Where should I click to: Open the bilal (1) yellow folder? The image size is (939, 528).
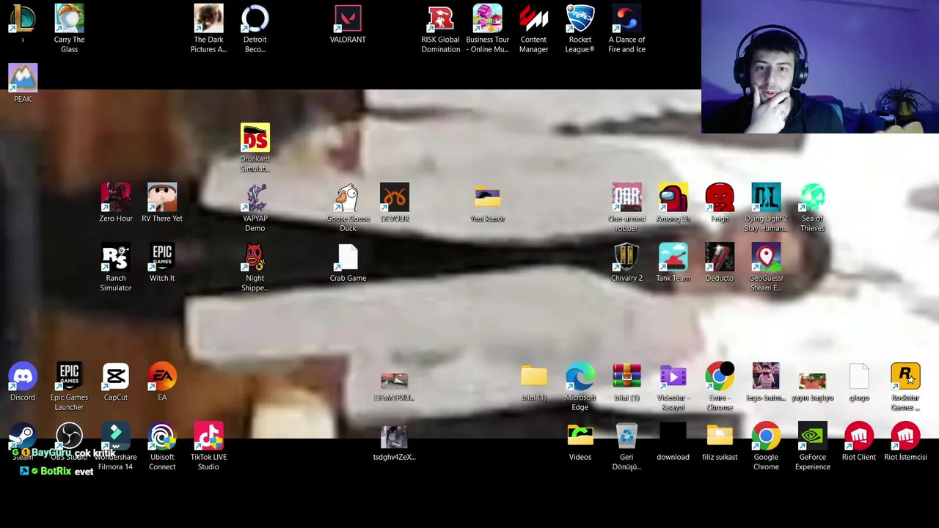click(x=534, y=382)
